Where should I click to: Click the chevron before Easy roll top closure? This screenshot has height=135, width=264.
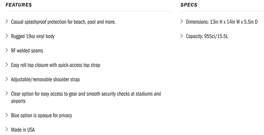[x=7, y=65]
